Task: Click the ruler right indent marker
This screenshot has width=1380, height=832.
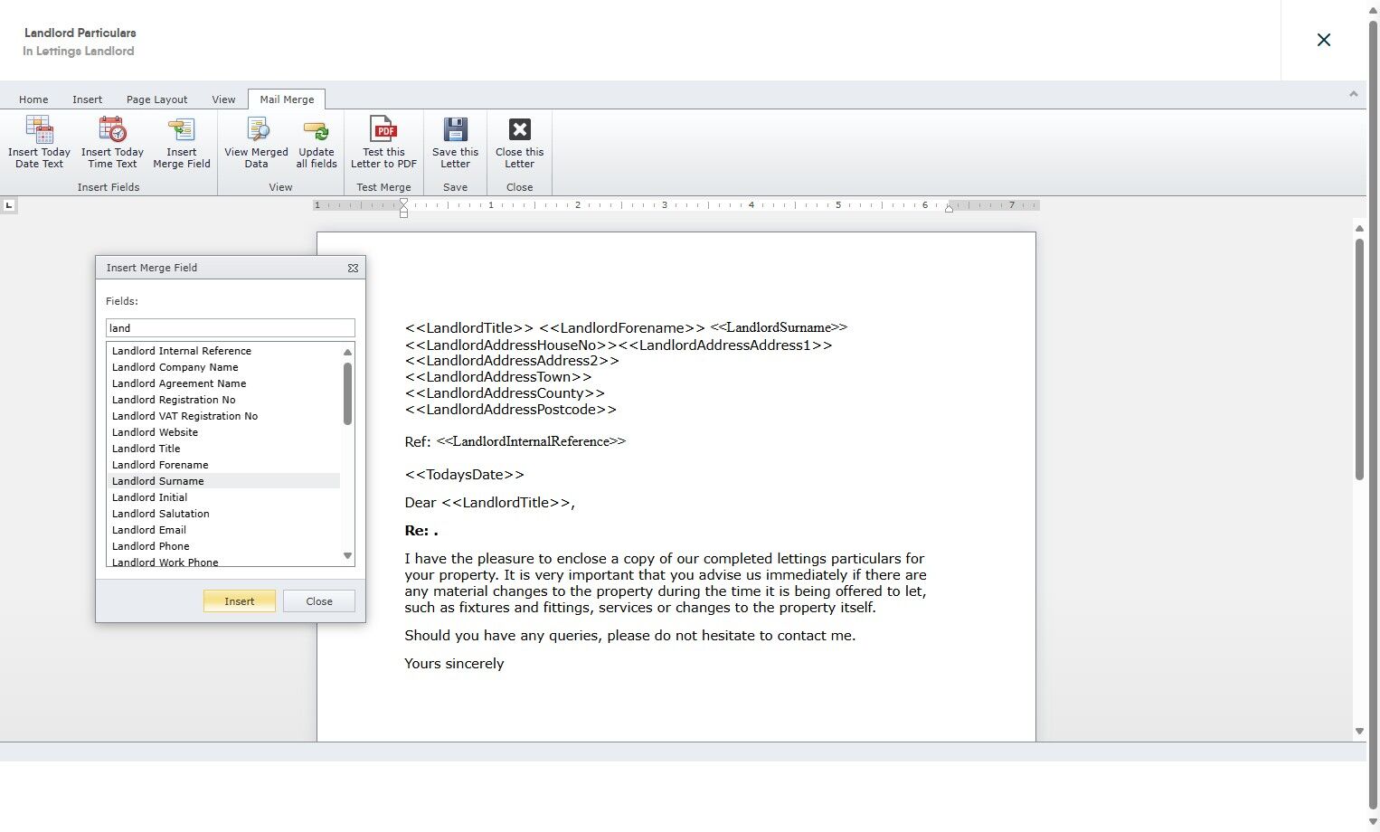Action: coord(949,208)
